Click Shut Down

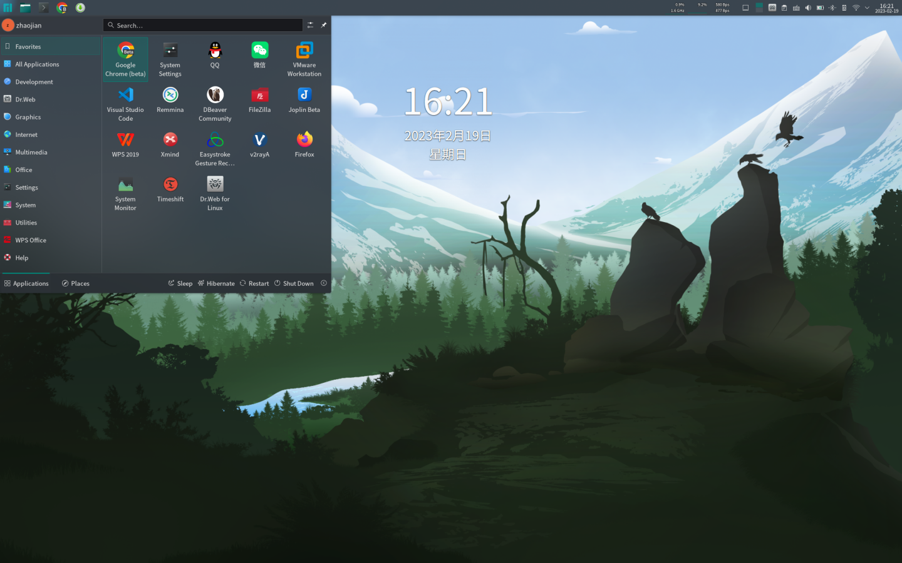294,283
